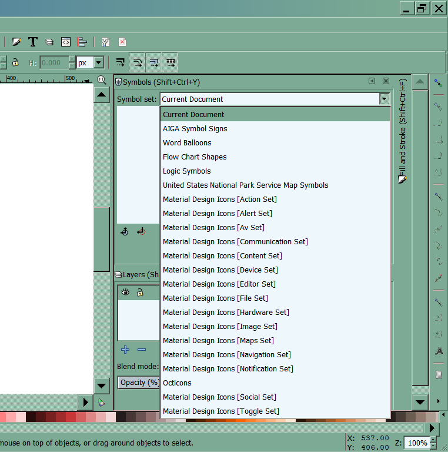Choose Flow Chart Shapes symbol set
Viewport: 448px width, 452px height.
[195, 157]
